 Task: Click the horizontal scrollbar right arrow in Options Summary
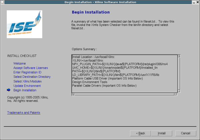pos(175,94)
